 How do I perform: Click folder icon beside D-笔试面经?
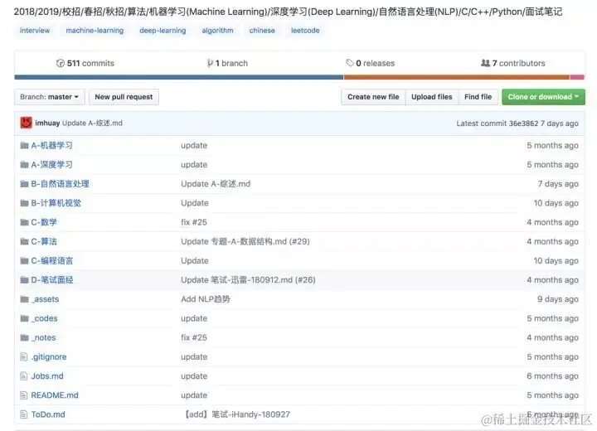pos(24,280)
